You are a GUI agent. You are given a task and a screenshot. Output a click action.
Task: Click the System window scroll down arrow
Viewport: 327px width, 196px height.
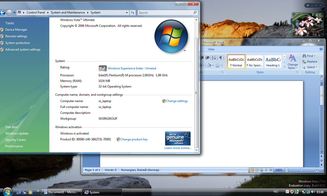(x=196, y=150)
